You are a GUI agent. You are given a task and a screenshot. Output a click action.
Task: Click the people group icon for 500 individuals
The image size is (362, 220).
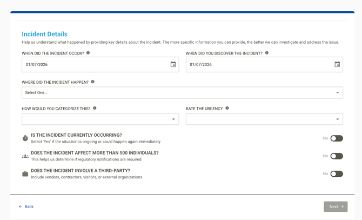(x=25, y=156)
